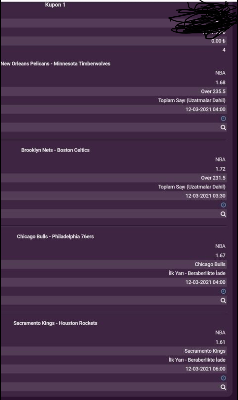Click the 1.61 odds for Sacramento Kings
The image size is (238, 400).
[x=220, y=342]
